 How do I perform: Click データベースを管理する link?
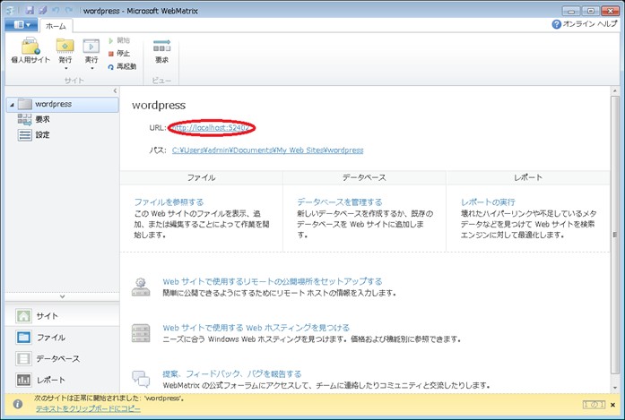click(x=340, y=201)
